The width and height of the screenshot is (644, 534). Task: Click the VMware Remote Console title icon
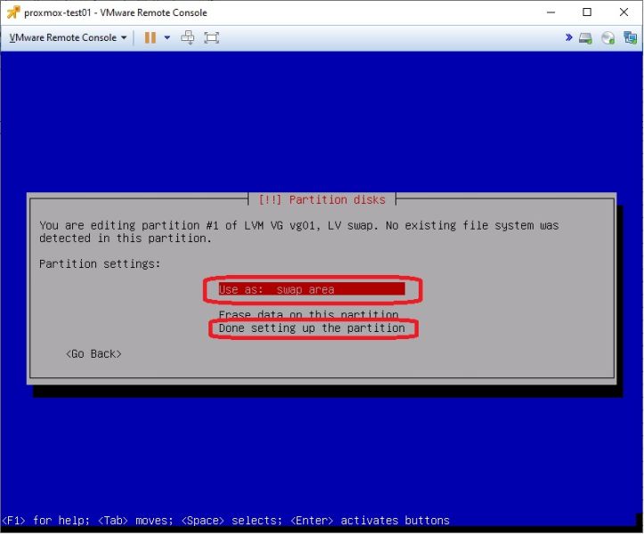coord(13,12)
